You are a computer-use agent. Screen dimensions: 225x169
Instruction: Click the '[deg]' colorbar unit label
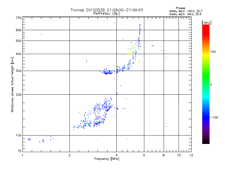[x=206, y=23]
